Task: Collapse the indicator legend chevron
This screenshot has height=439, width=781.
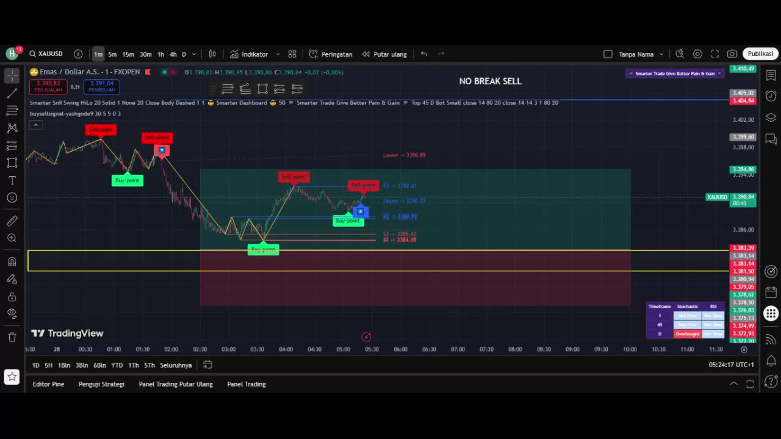Action: click(35, 125)
